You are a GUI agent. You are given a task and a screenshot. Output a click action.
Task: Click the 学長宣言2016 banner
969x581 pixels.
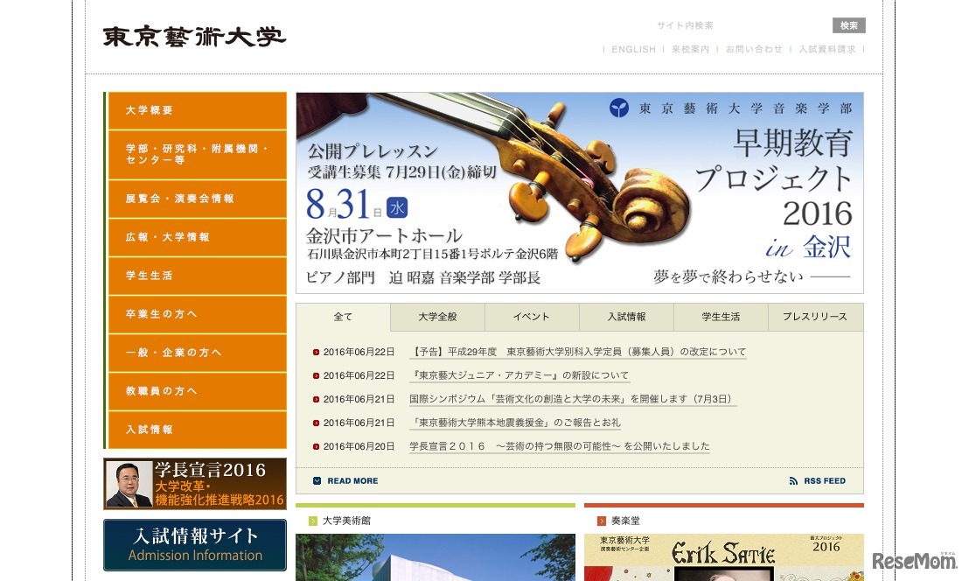(195, 484)
